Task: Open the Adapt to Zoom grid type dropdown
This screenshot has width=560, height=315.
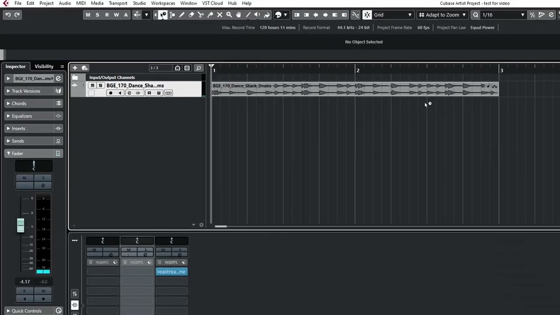Action: point(442,15)
